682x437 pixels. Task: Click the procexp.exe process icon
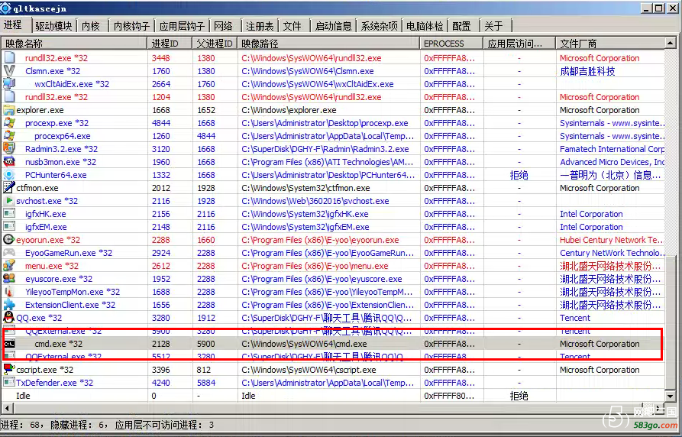point(9,123)
